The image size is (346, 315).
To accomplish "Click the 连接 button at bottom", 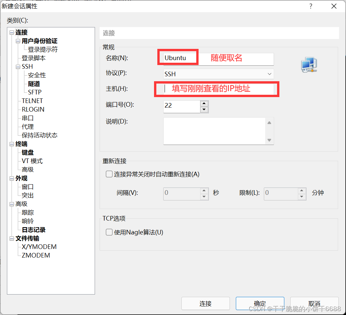I will 205,303.
